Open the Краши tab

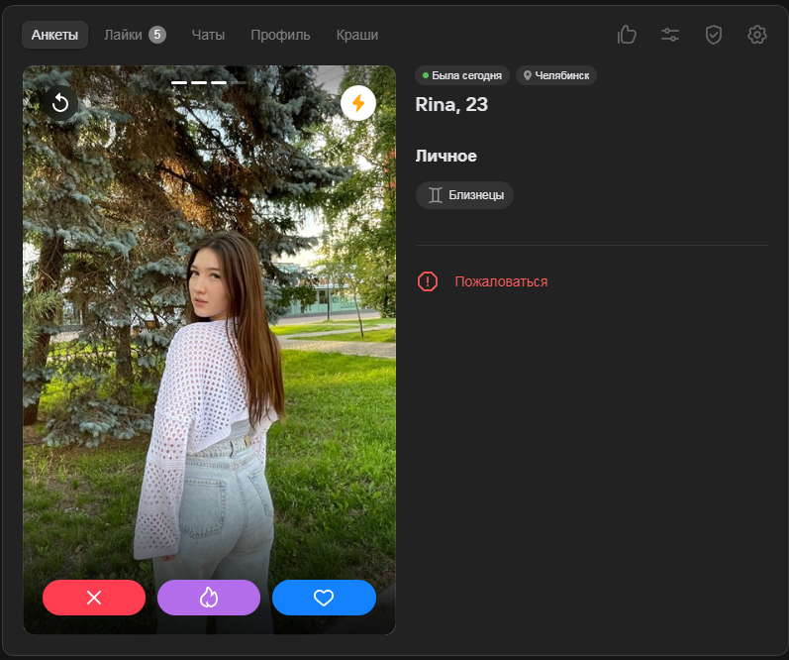point(357,35)
